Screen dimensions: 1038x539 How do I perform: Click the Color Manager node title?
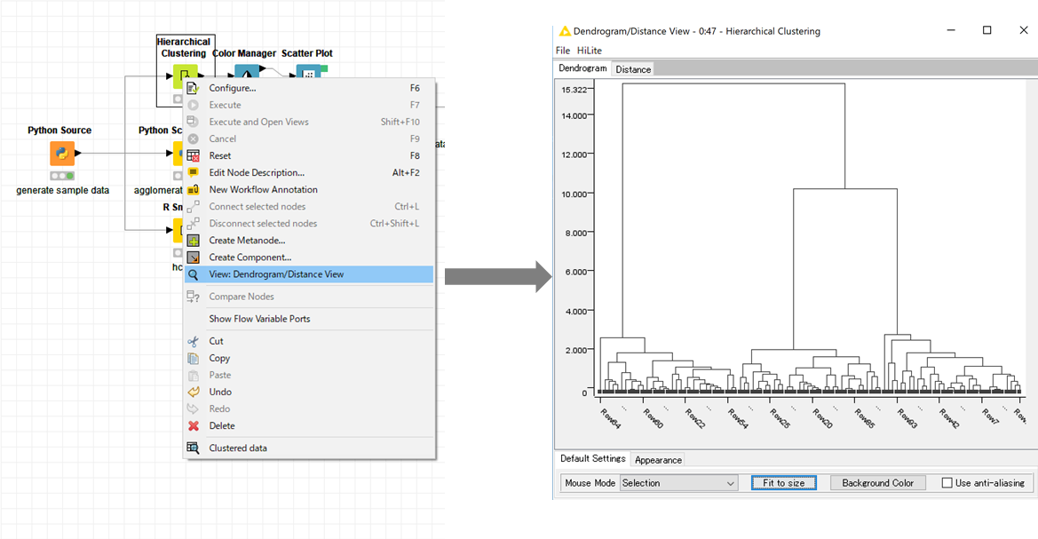244,53
